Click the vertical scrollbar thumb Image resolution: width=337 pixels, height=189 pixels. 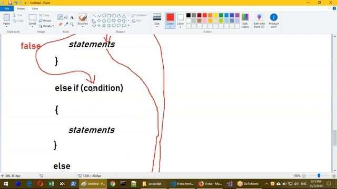[335, 138]
